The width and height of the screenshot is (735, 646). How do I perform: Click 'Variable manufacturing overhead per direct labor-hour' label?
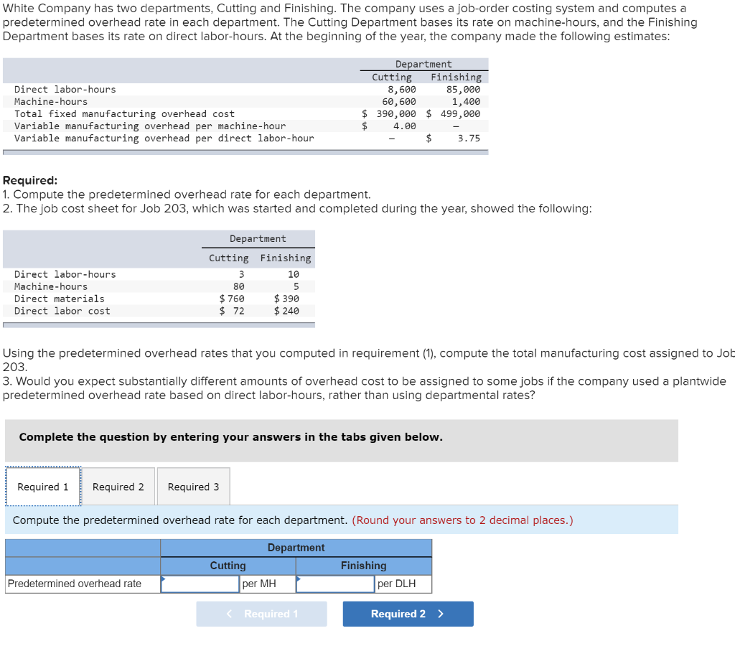point(164,138)
